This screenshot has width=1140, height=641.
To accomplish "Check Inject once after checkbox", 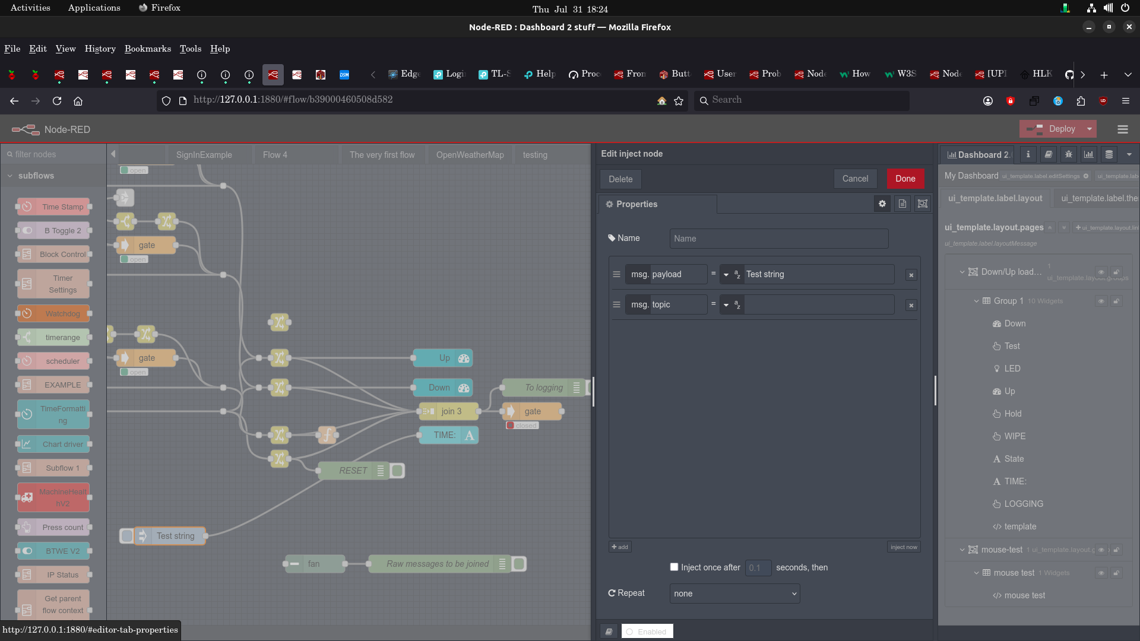I will pos(674,567).
